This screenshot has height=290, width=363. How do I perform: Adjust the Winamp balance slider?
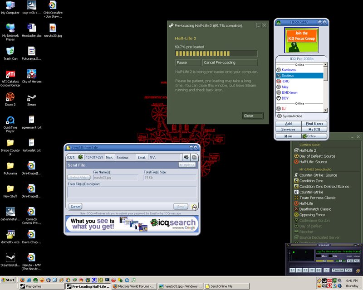click(340, 261)
